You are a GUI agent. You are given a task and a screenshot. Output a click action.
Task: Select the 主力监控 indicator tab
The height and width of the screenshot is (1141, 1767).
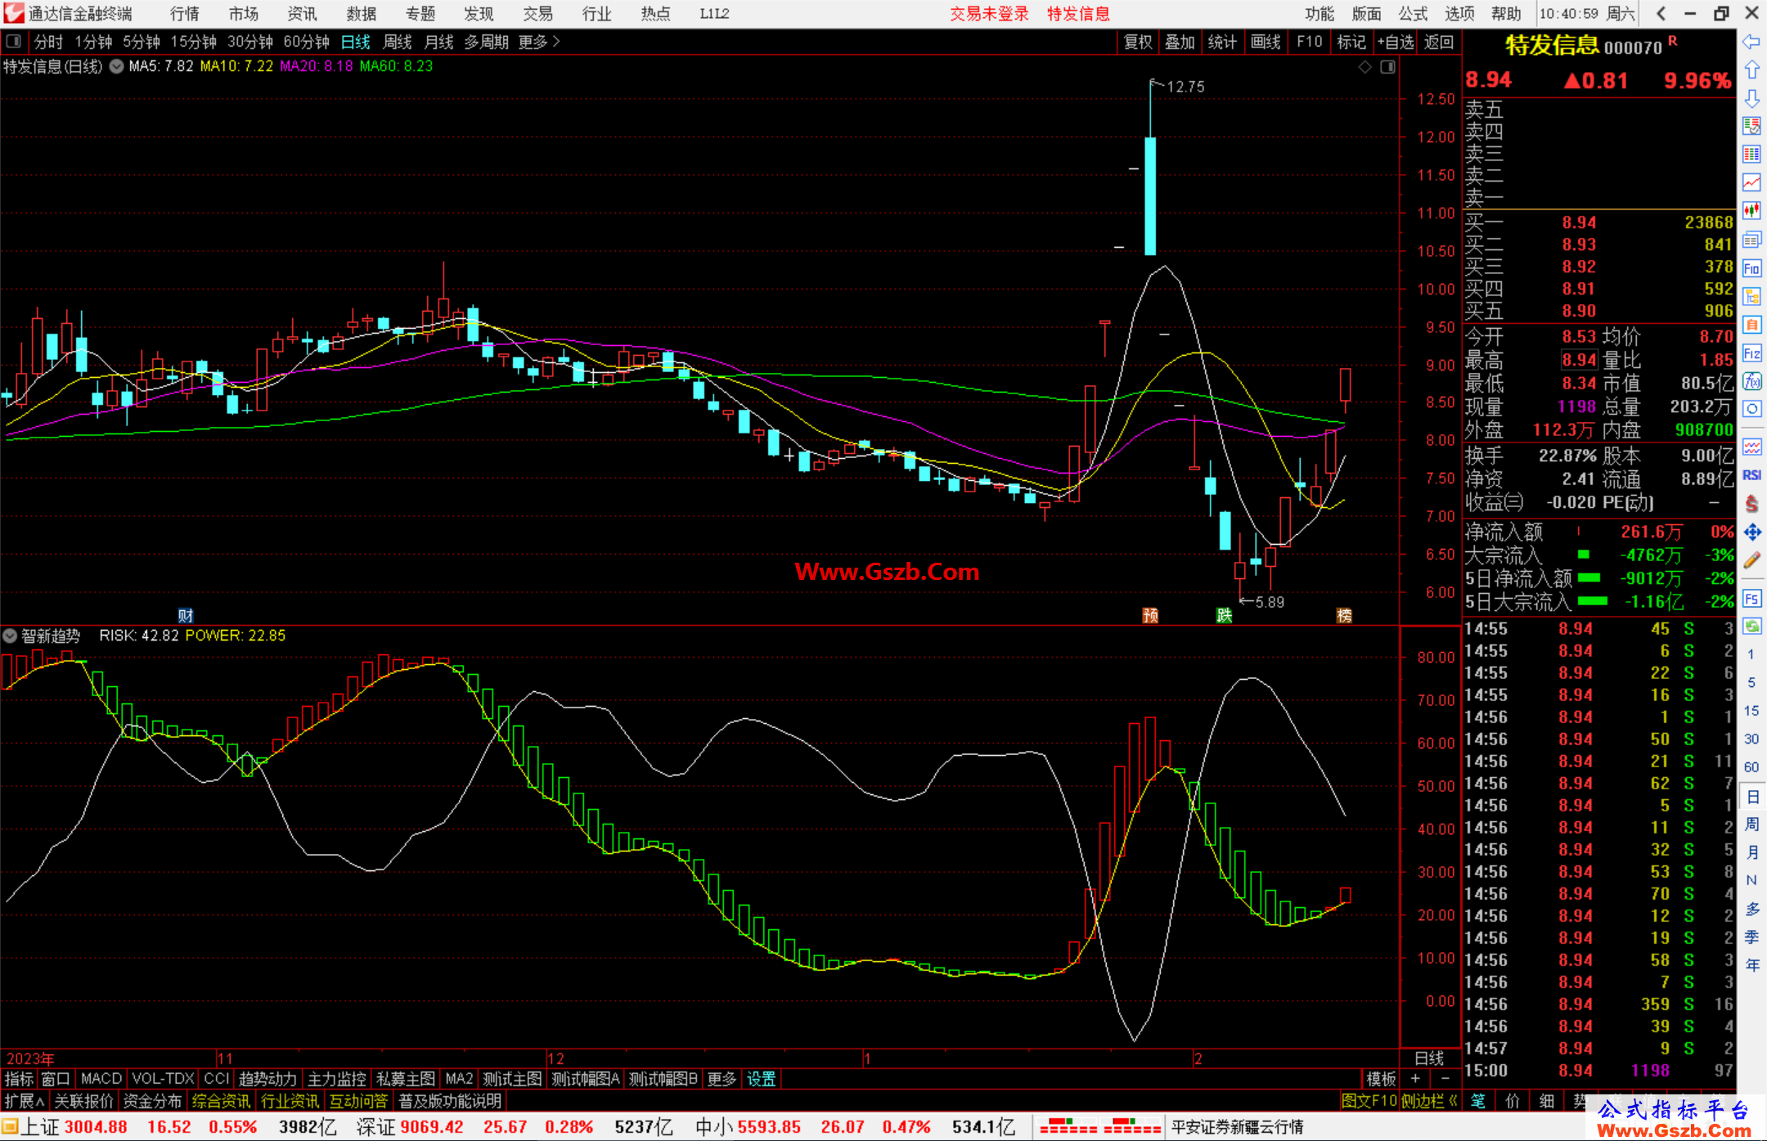336,1079
